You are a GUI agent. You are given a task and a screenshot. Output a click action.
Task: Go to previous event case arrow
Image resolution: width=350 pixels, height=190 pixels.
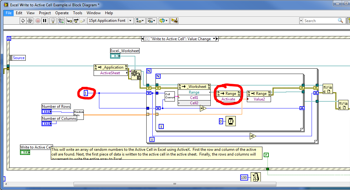[142, 39]
